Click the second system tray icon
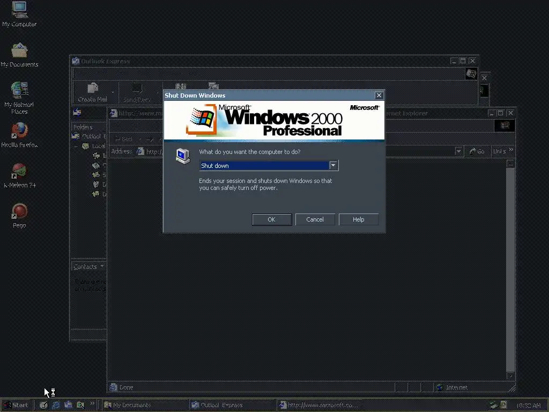This screenshot has height=412, width=549. tap(504, 406)
